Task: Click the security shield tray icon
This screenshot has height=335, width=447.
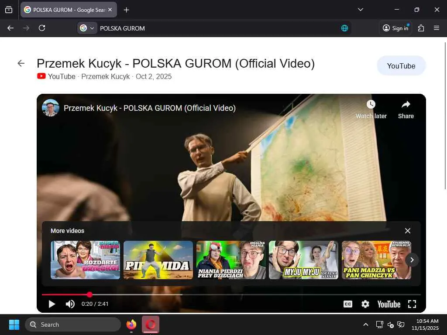Action: click(x=401, y=325)
